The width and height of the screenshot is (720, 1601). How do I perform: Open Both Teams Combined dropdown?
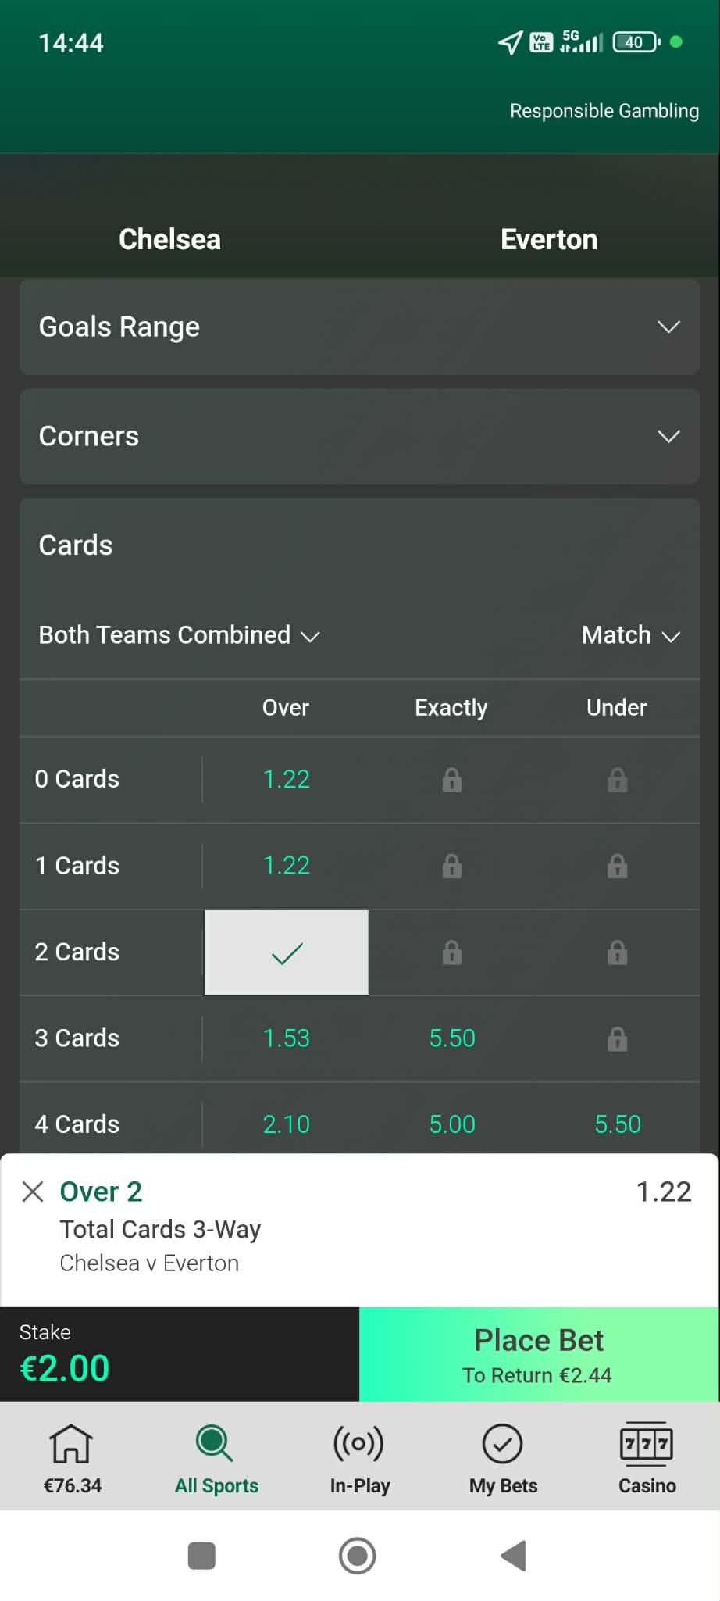click(x=179, y=635)
